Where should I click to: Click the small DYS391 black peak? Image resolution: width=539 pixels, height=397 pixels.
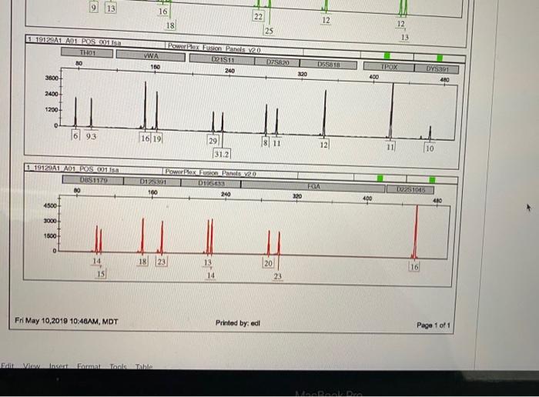tap(430, 132)
